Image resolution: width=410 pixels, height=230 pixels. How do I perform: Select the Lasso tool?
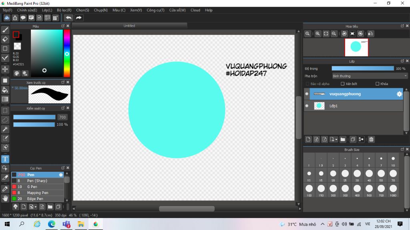[5, 120]
